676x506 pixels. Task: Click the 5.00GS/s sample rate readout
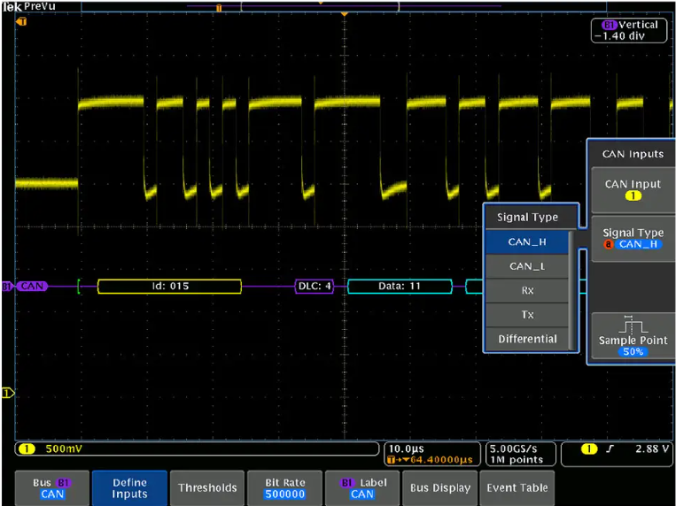(x=513, y=448)
